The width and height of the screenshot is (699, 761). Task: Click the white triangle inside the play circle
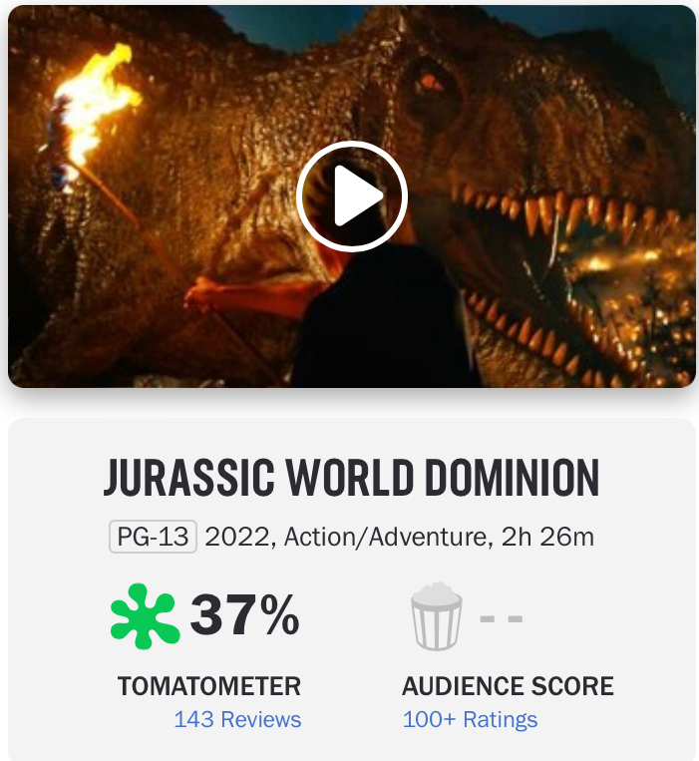click(x=358, y=196)
